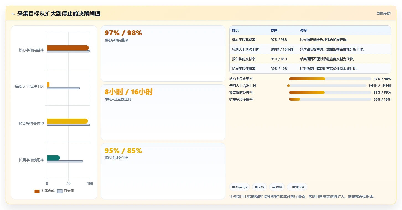Click the lightning icon beside the page title
402x210 pixels.
click(13, 14)
